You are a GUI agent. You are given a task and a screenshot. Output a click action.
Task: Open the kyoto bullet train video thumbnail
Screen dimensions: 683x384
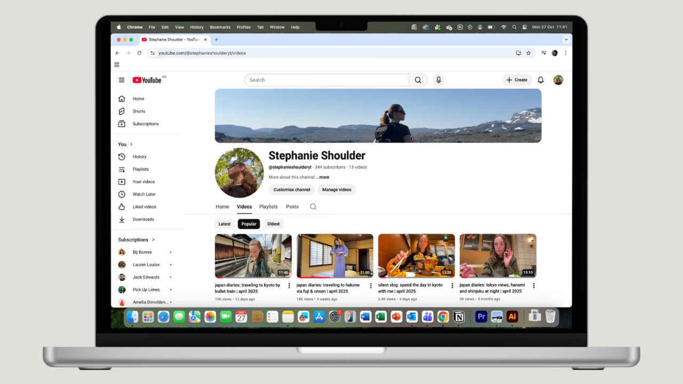[x=253, y=256]
